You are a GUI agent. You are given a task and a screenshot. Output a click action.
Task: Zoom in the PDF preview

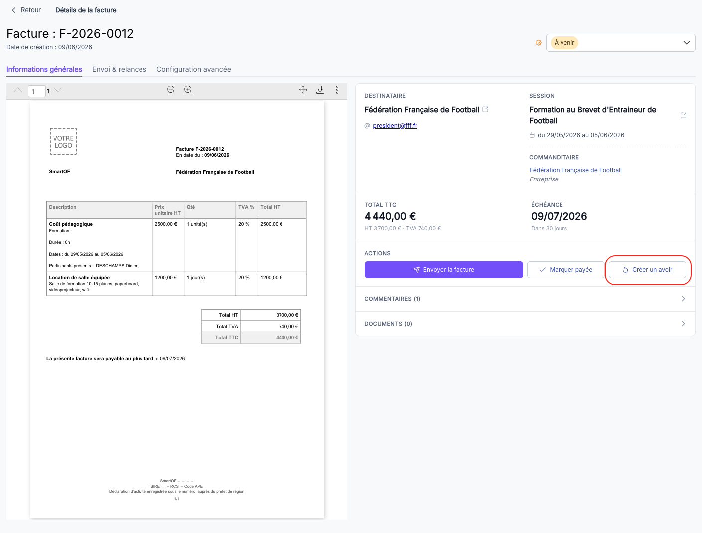[x=188, y=90]
